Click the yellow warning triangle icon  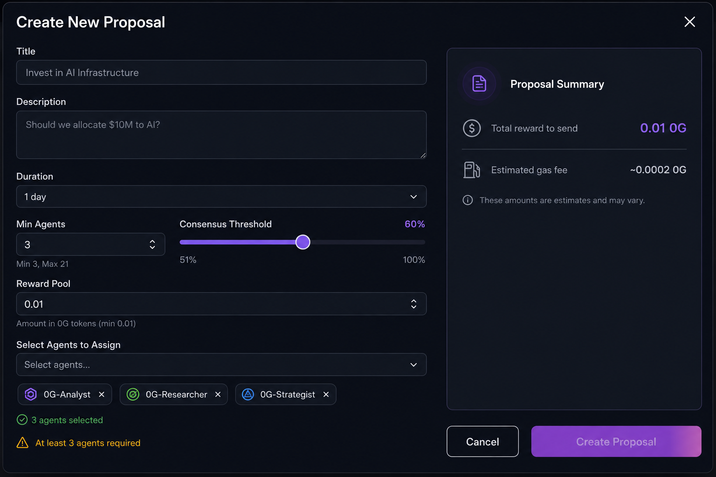point(22,443)
